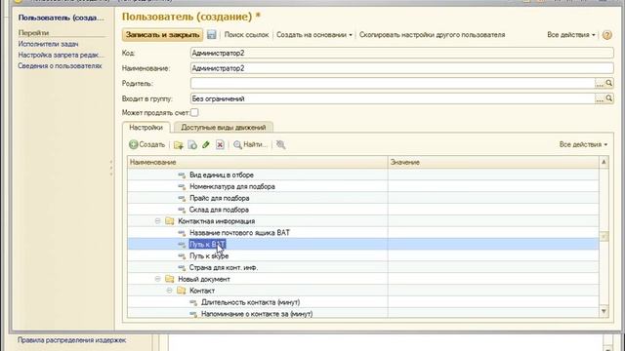Click the Записать и закрыть button

(162, 35)
